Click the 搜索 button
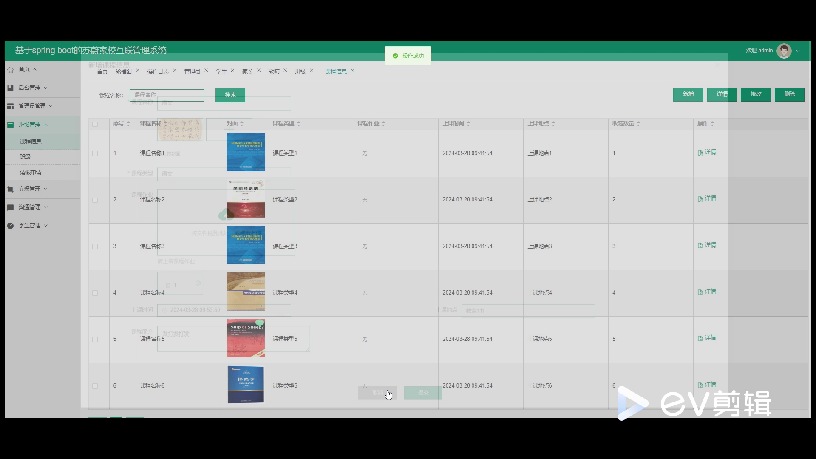 tap(230, 95)
